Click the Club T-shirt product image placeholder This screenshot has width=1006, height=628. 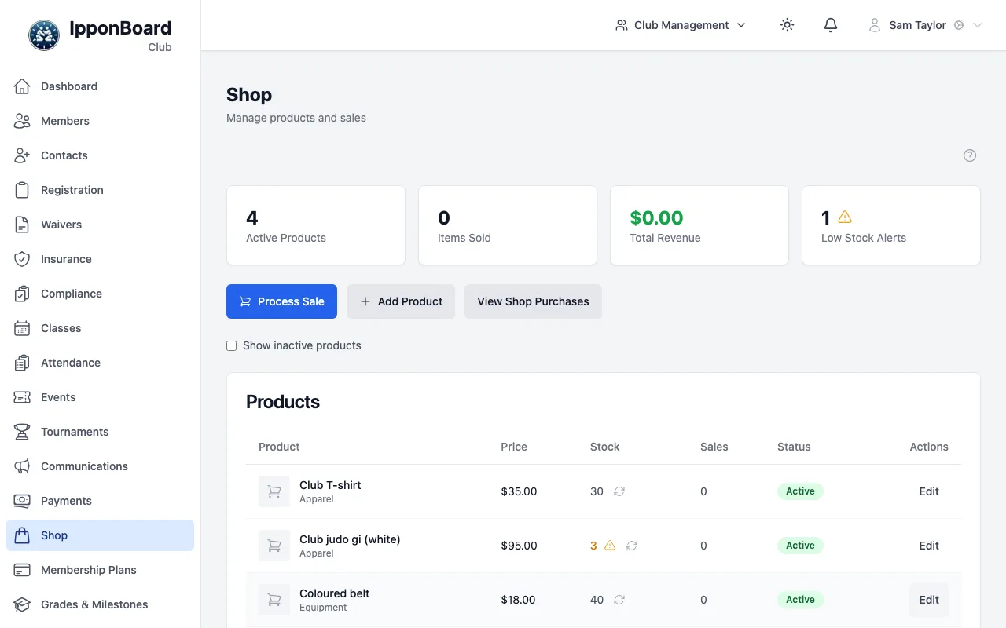click(274, 491)
